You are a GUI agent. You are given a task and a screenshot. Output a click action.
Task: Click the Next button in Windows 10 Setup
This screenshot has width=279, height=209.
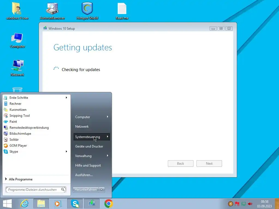pos(209,164)
